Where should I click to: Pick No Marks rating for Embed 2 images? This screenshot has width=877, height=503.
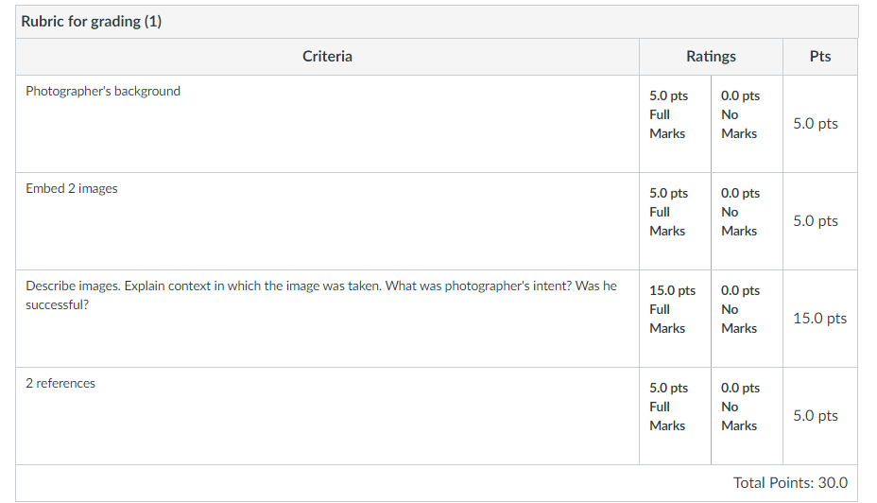[747, 221]
